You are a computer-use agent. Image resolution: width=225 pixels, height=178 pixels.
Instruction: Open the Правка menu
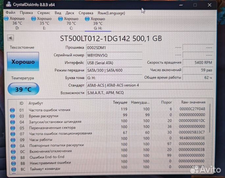pyautogui.click(x=26, y=13)
